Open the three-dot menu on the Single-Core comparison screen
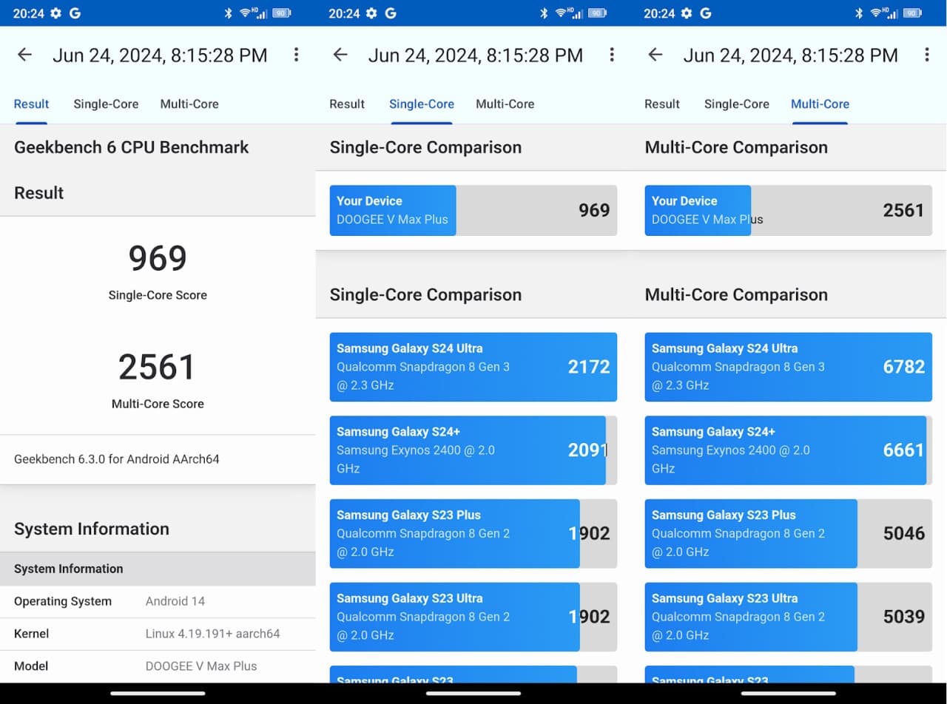The width and height of the screenshot is (947, 704). (611, 55)
